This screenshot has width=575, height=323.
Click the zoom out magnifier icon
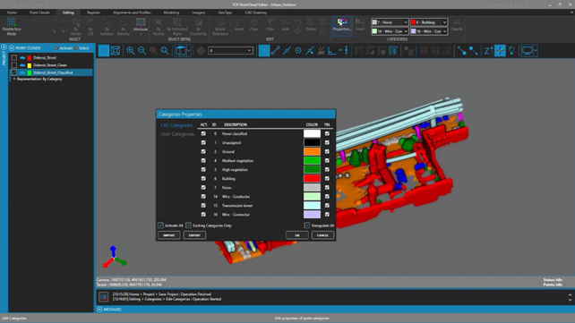click(142, 50)
